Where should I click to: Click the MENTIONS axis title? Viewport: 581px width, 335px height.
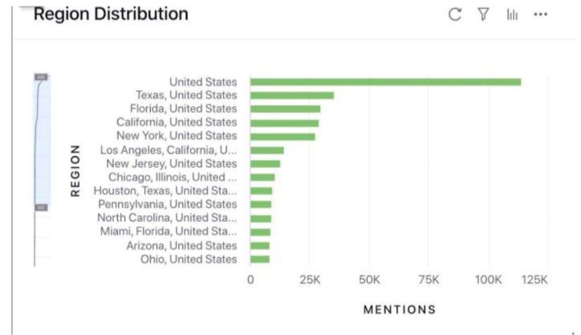click(399, 309)
